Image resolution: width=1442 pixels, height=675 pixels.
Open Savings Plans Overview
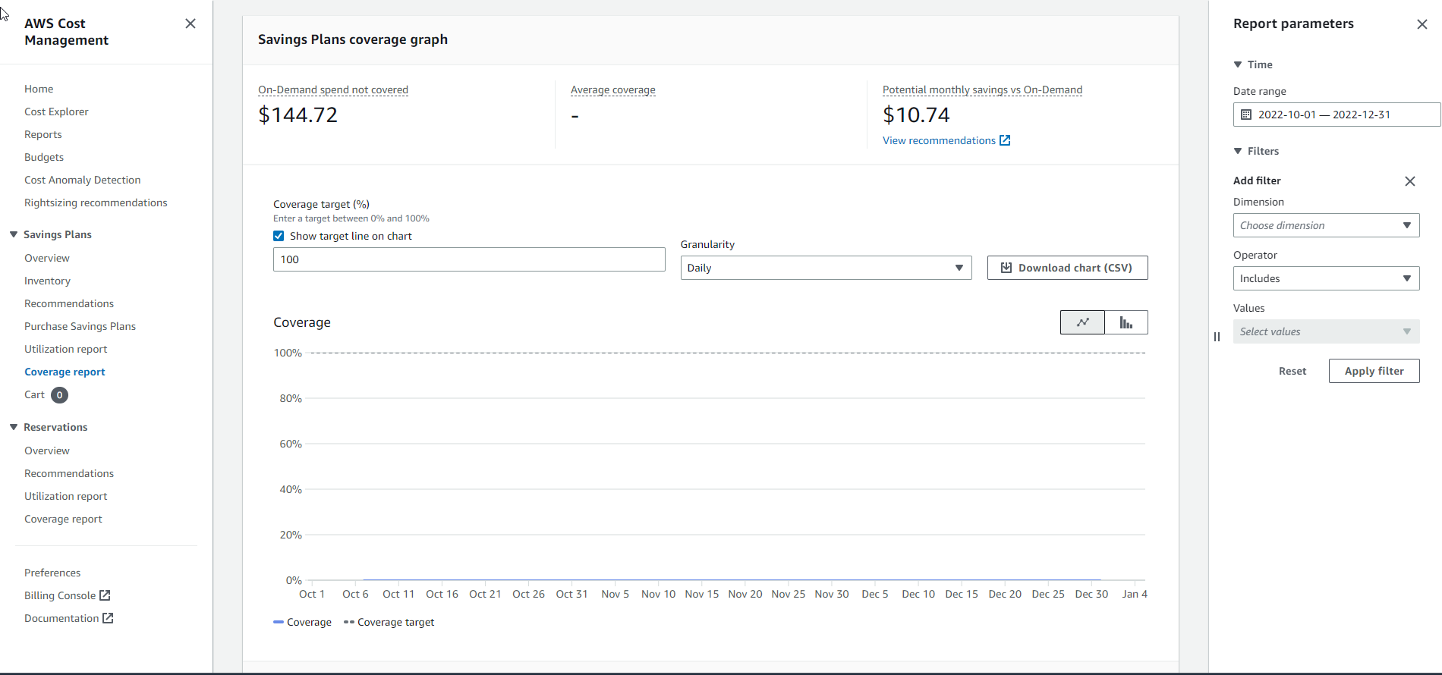click(47, 258)
